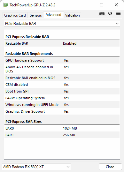Select the Resizable BAR Enabled row
Screen dimensions: 124x172
(x=62, y=43)
